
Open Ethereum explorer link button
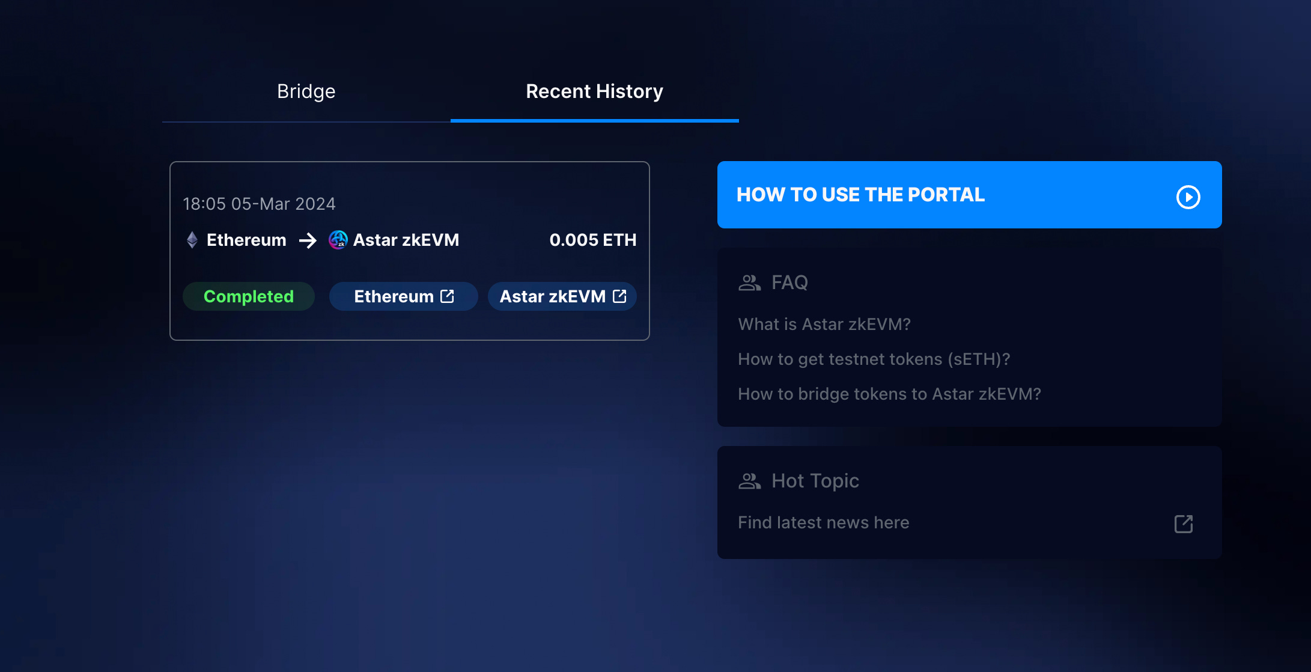[404, 296]
